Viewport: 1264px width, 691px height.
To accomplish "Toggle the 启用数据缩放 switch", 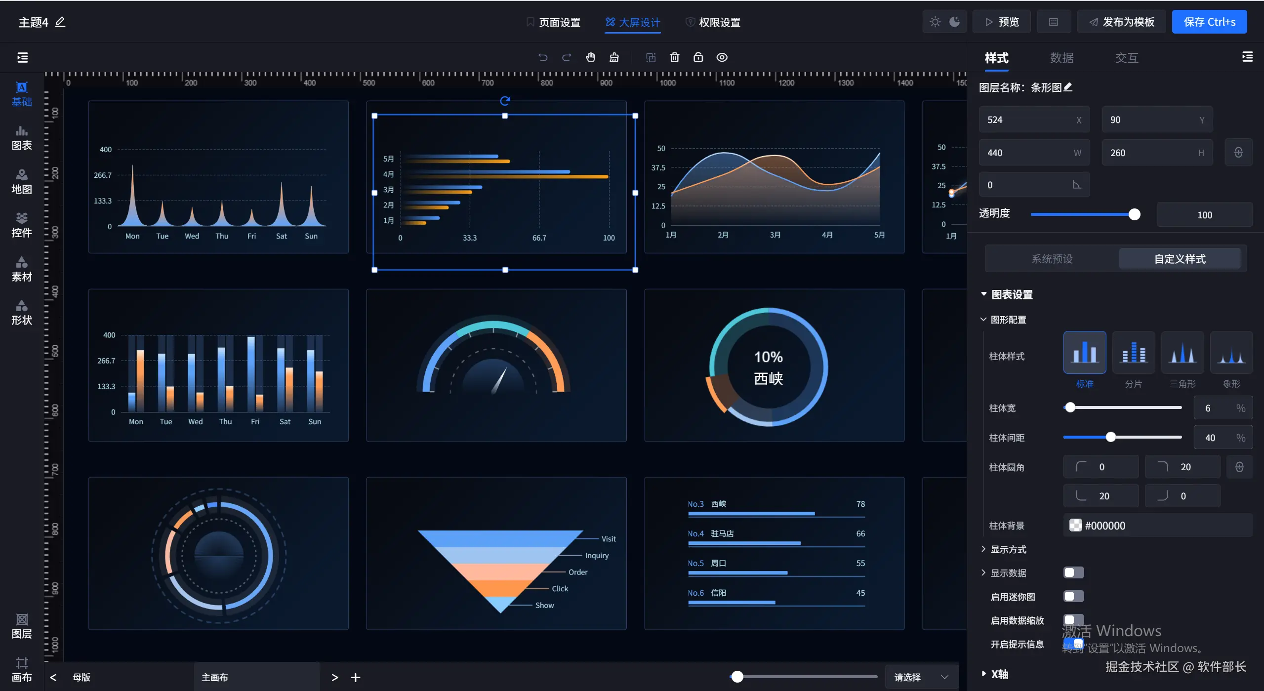I will point(1073,619).
